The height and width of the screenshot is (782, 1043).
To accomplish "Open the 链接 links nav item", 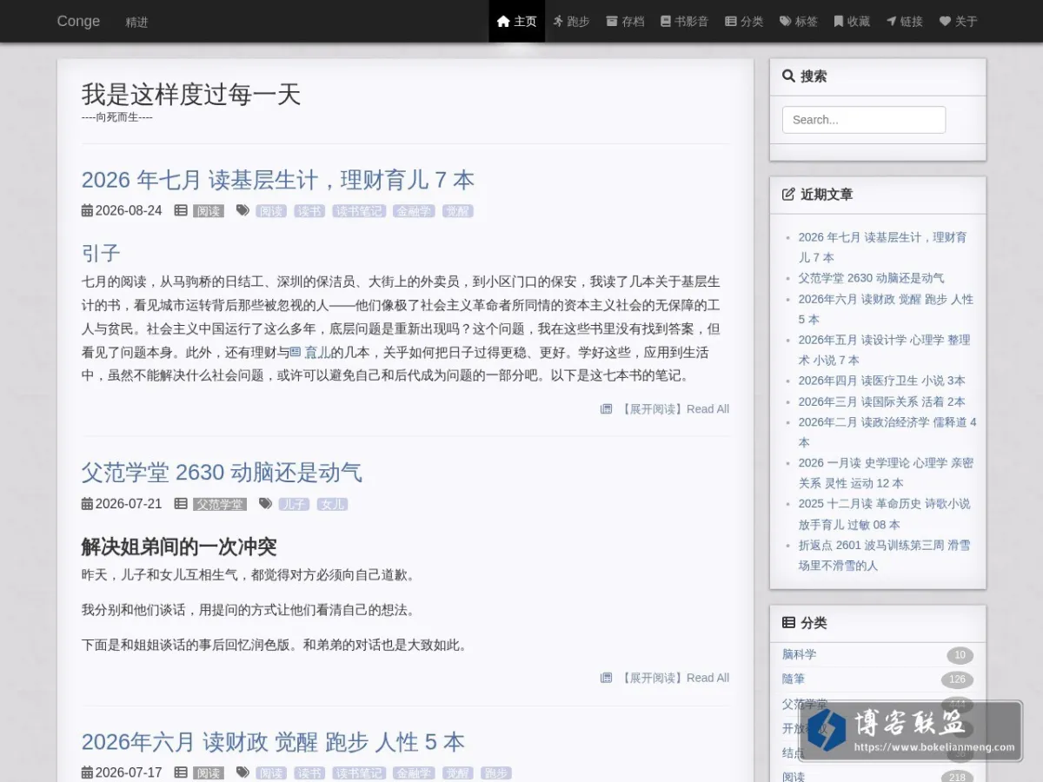I will (905, 21).
